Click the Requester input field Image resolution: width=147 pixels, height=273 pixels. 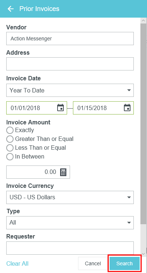tap(70, 248)
